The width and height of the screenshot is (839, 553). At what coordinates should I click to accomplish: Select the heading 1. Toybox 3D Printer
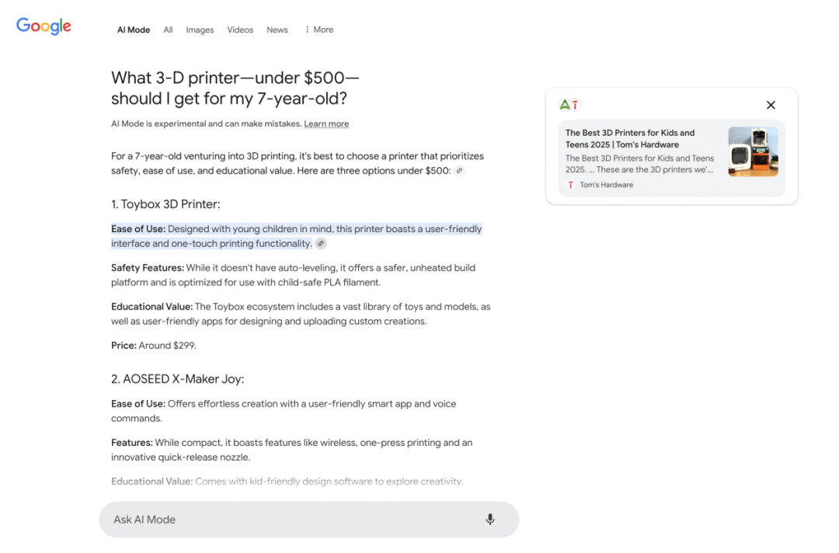pyautogui.click(x=165, y=203)
